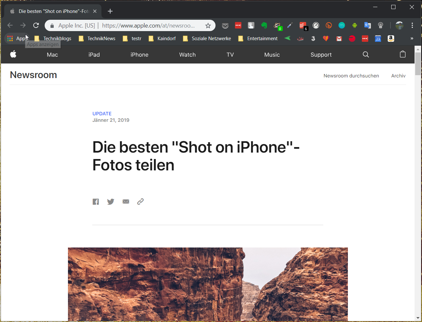Open TV in Apple navigation
Viewport: 422px width, 322px height.
click(230, 55)
